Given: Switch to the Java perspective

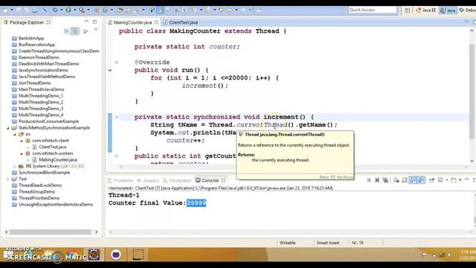Looking at the screenshot, I should [448, 10].
